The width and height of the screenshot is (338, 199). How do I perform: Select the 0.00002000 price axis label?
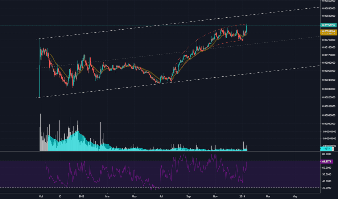tap(329, 124)
